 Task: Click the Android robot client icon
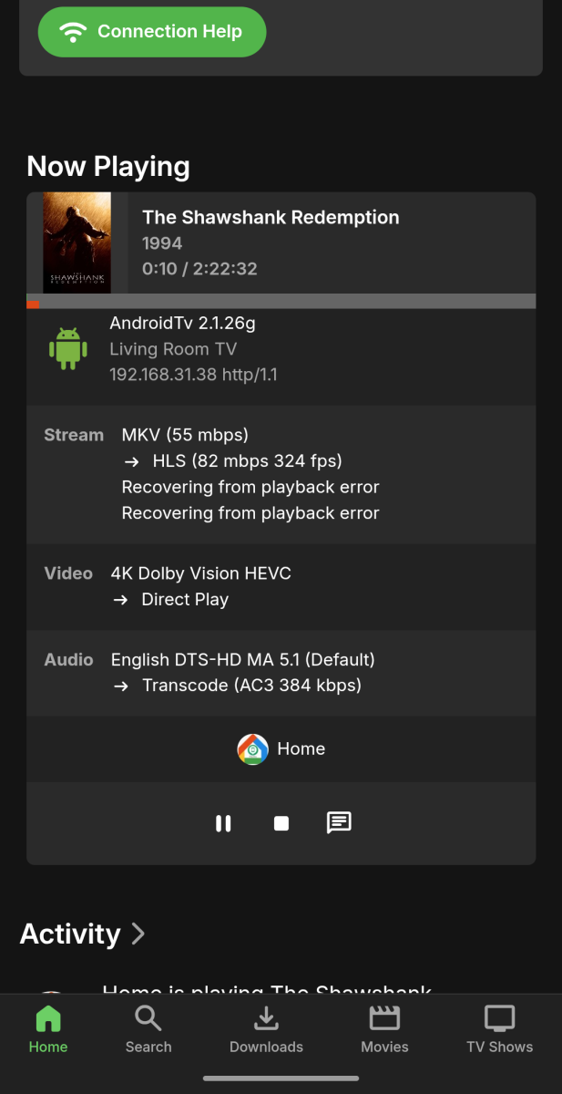[66, 347]
